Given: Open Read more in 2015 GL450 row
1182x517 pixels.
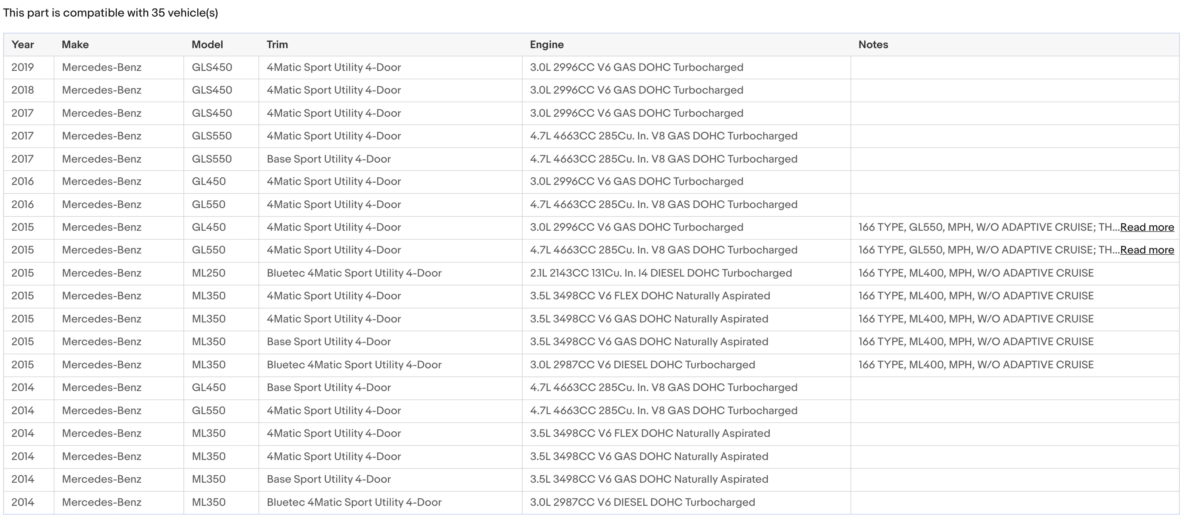Looking at the screenshot, I should pyautogui.click(x=1147, y=227).
